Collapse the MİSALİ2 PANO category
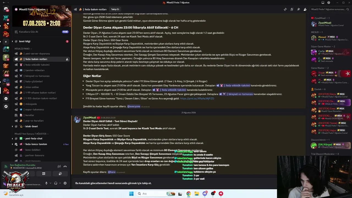 pos(23,49)
